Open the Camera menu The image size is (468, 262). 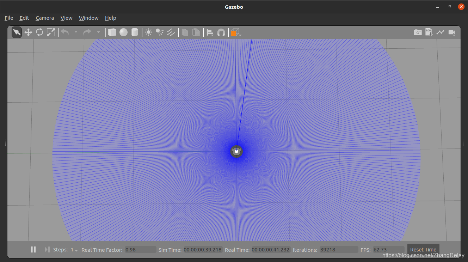pos(45,18)
